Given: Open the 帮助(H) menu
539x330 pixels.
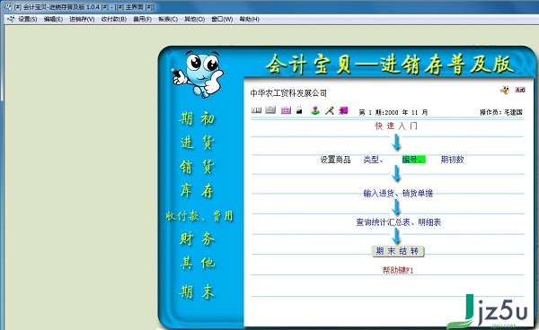Looking at the screenshot, I should [249, 19].
